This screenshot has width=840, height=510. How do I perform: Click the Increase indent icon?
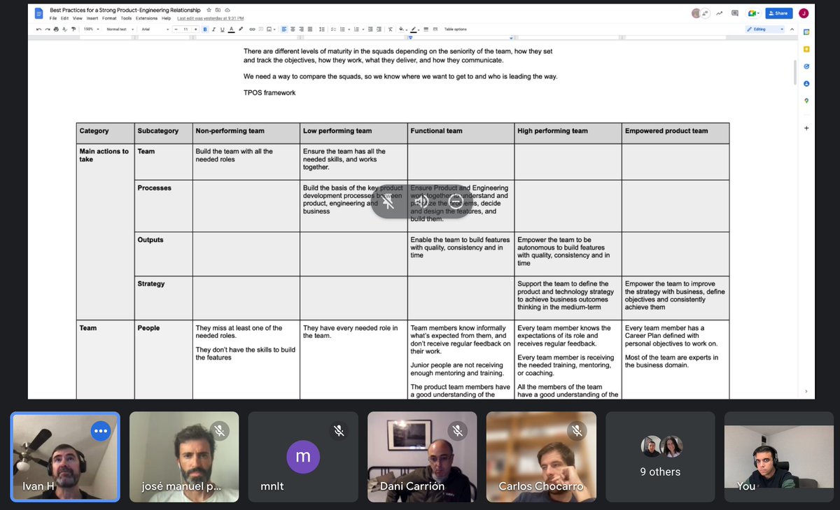point(379,29)
